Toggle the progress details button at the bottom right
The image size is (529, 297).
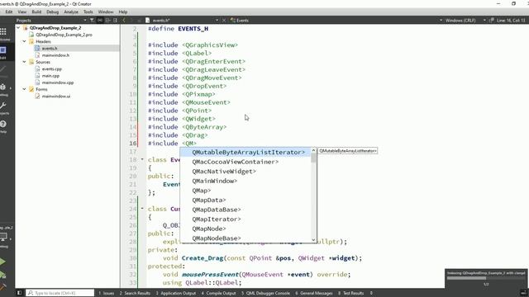click(523, 293)
